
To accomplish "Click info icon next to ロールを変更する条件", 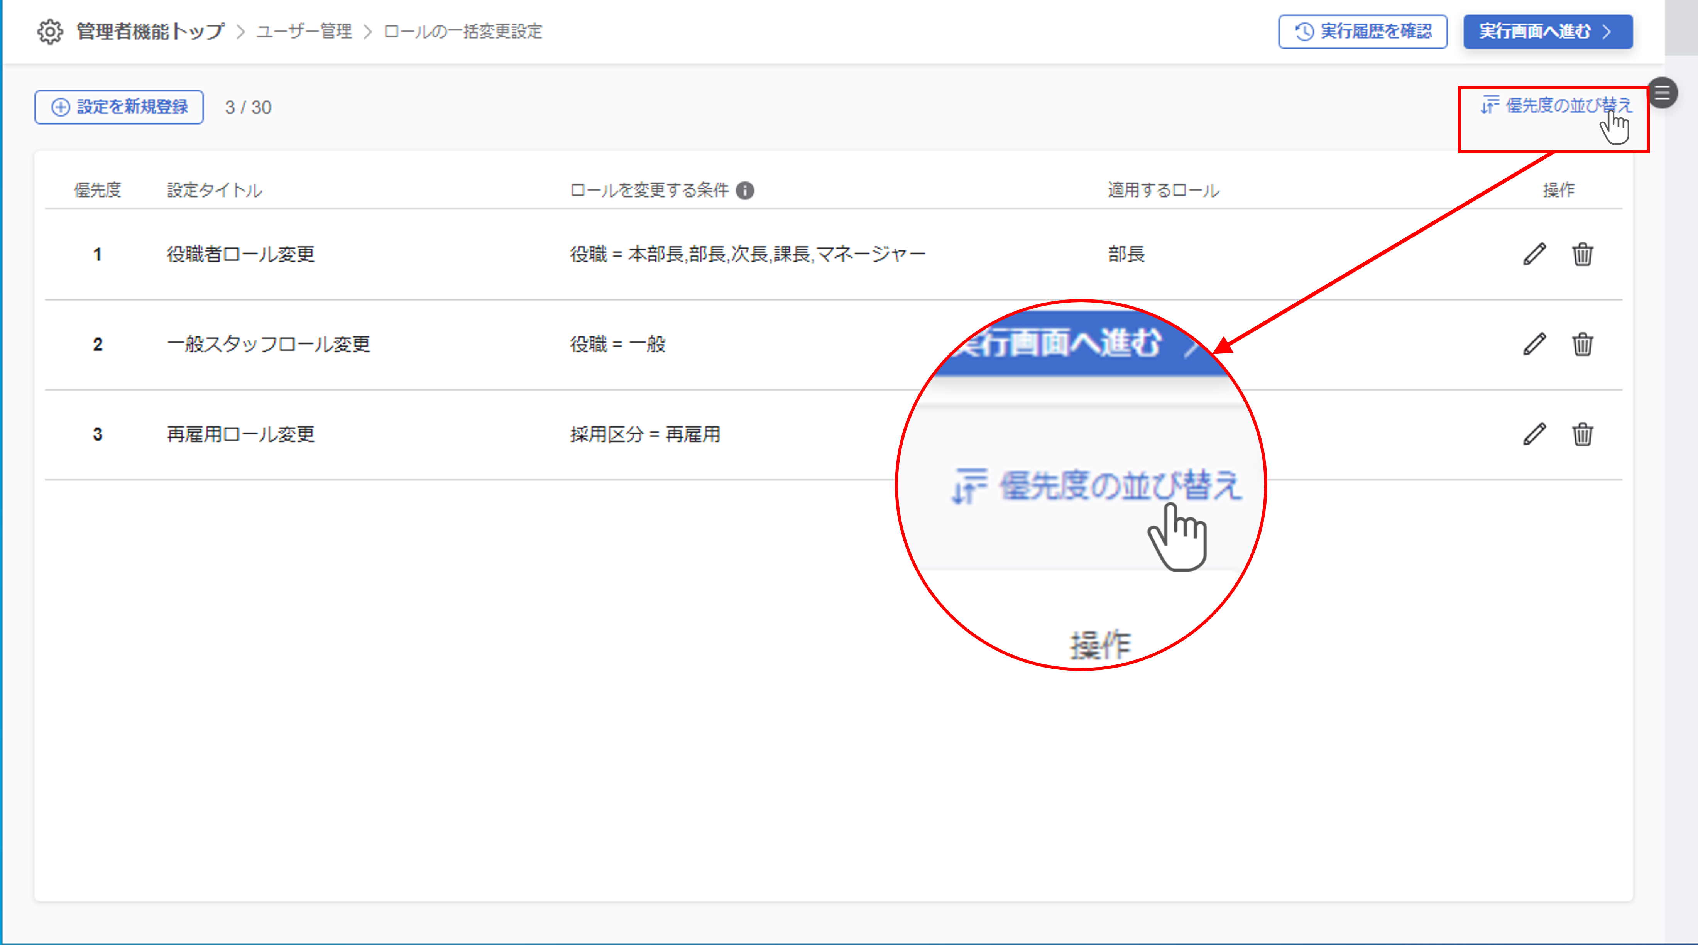I will pos(745,191).
